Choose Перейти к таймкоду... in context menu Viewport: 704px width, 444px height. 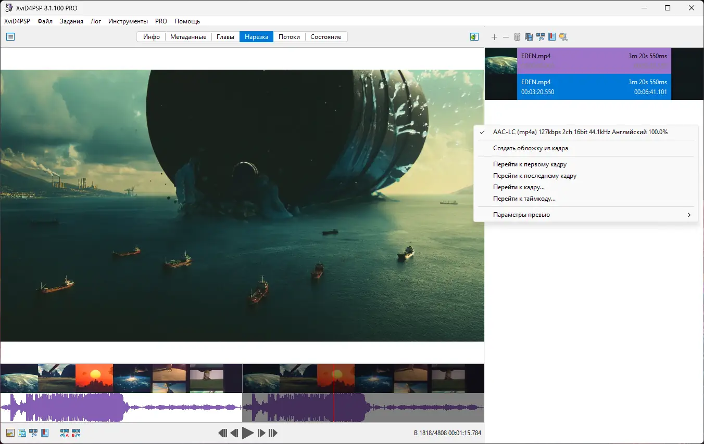524,199
